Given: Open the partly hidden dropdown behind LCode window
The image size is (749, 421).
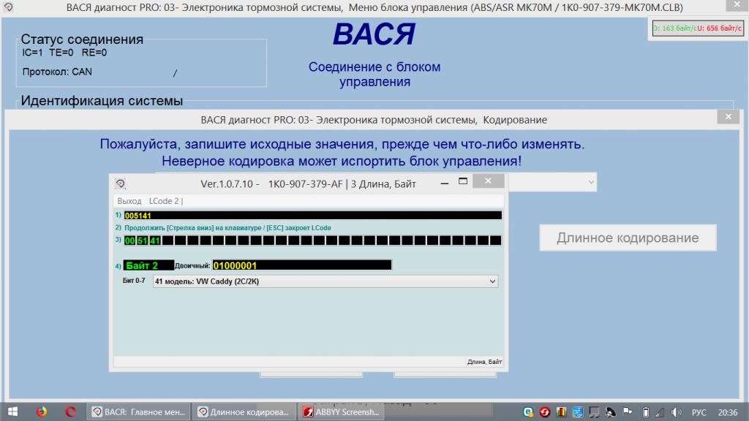Looking at the screenshot, I should pyautogui.click(x=590, y=182).
